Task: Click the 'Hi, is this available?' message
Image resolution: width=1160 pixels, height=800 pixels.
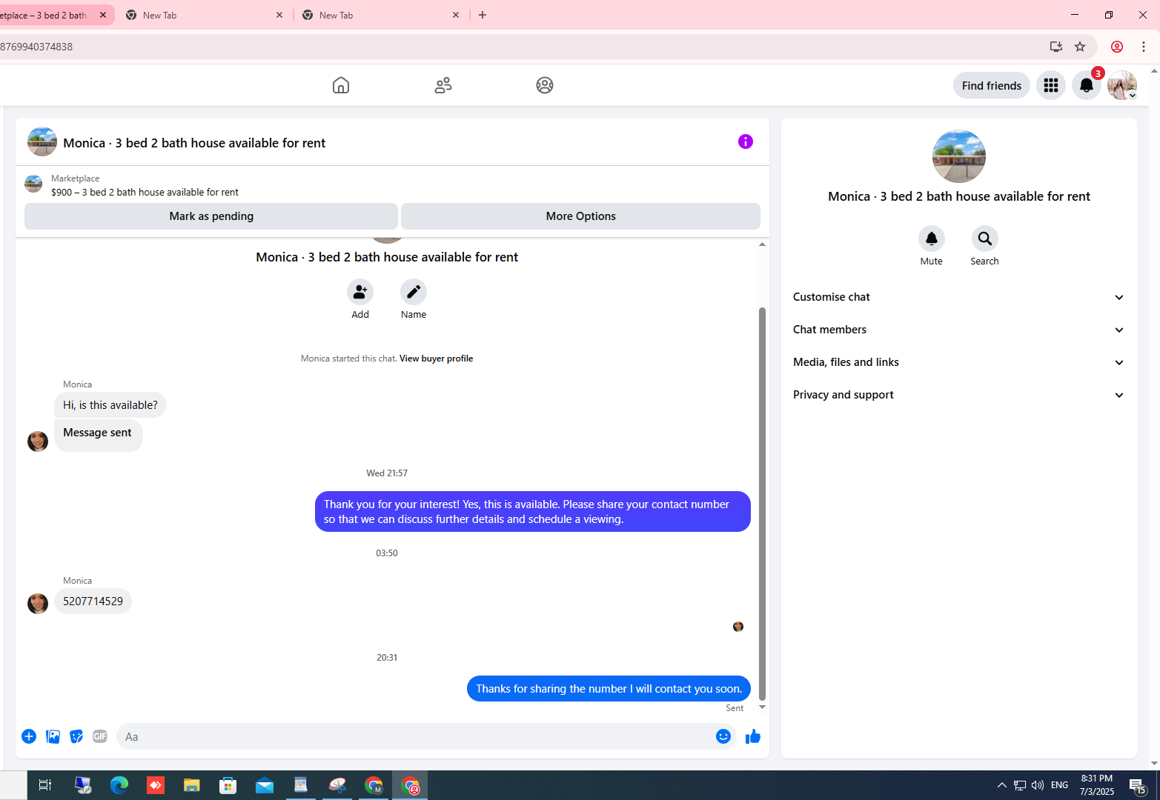Action: pyautogui.click(x=110, y=405)
